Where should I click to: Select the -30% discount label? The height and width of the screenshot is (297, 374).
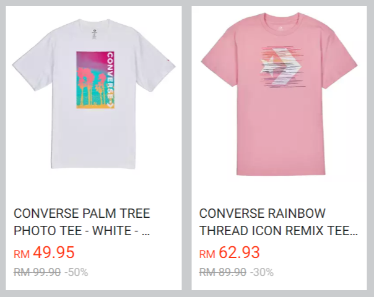tap(262, 272)
